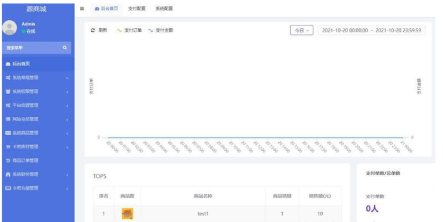The image size is (443, 222).
Task: Click the 商品图 column header
Action: point(127,196)
